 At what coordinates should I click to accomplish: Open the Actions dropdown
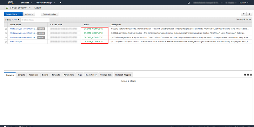[29, 14]
